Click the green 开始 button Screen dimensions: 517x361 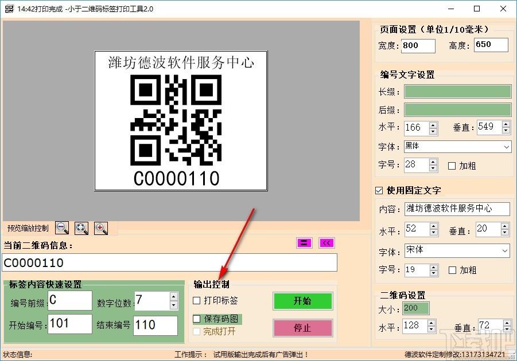tap(302, 301)
